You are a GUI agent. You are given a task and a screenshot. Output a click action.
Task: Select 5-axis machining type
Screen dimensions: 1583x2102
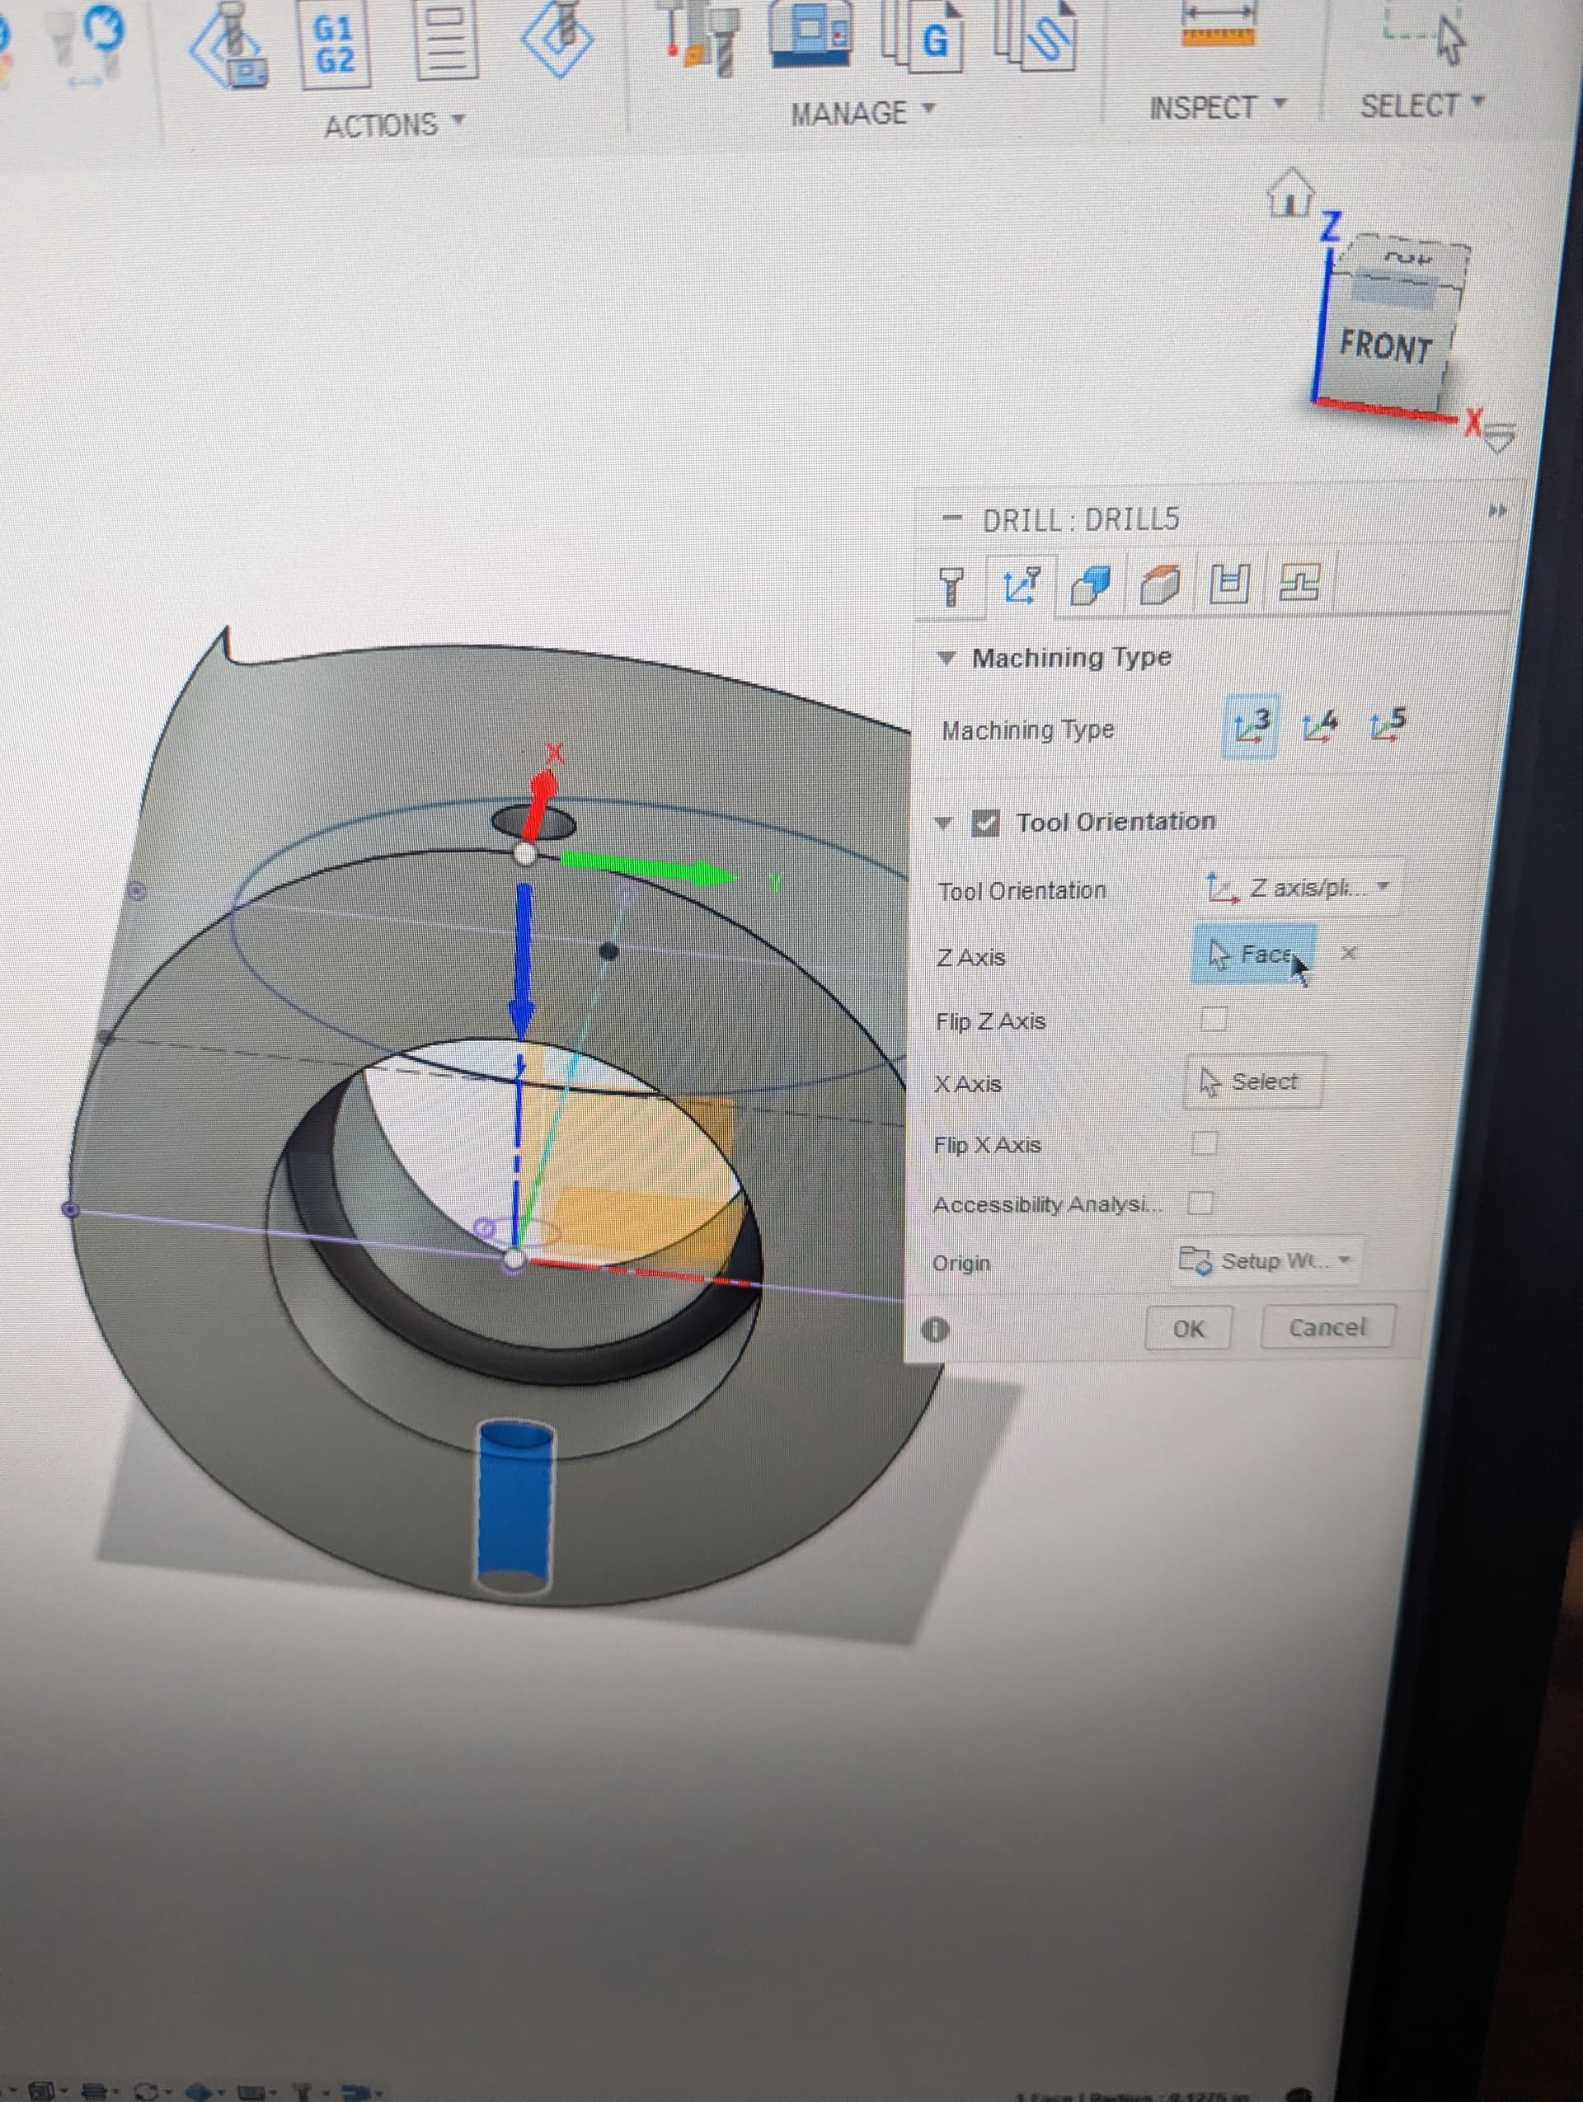[x=1388, y=725]
